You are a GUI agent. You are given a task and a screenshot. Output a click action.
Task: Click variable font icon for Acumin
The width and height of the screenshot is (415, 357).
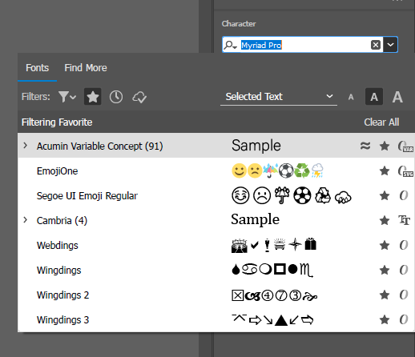click(x=405, y=146)
